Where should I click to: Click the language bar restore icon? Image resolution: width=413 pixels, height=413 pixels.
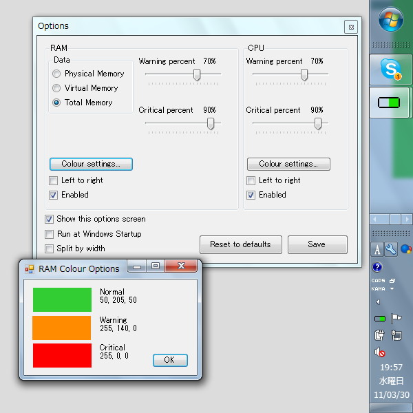(392, 281)
